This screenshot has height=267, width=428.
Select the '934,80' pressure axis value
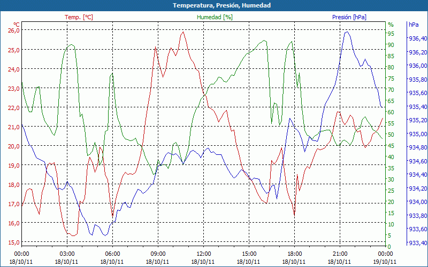(x=418, y=147)
